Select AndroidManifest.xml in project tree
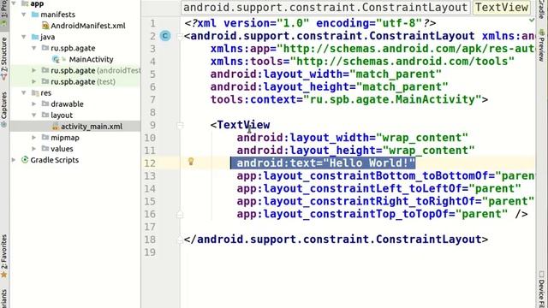 (88, 26)
